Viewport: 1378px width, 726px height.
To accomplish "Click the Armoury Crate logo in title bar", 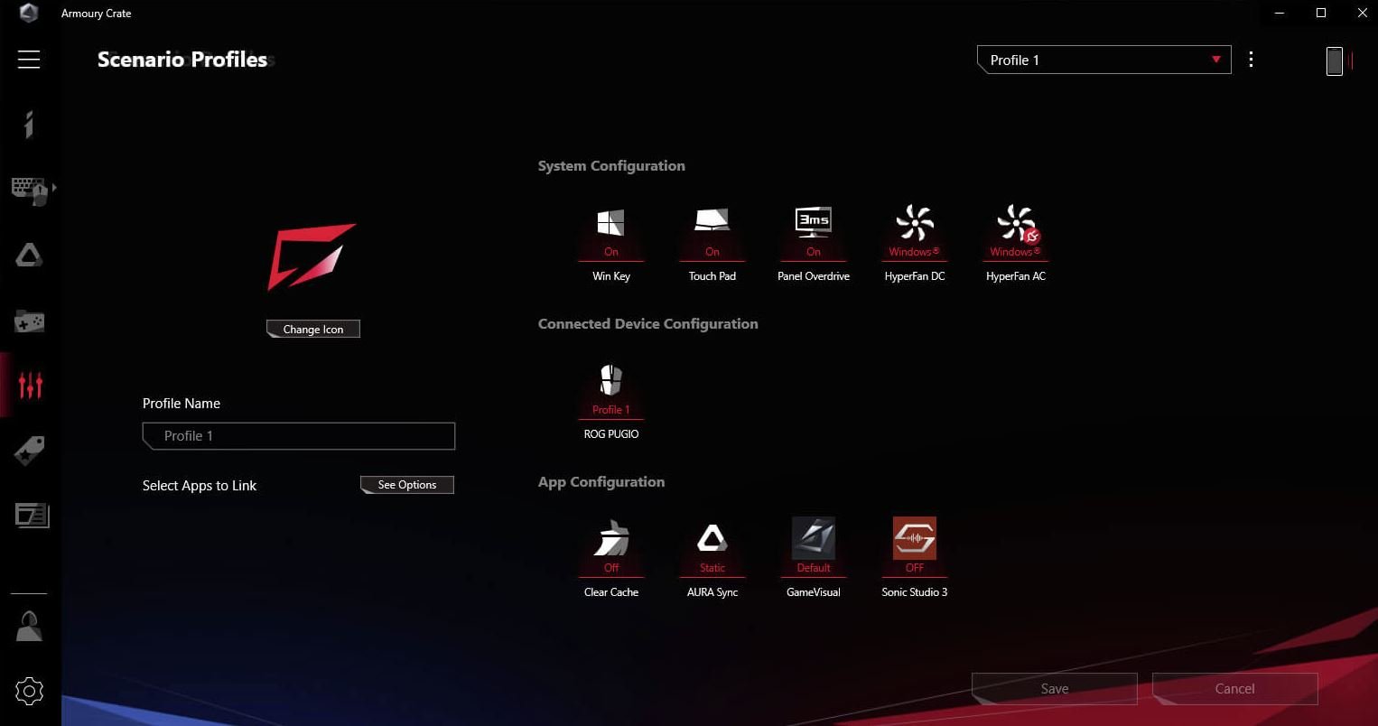I will (29, 13).
